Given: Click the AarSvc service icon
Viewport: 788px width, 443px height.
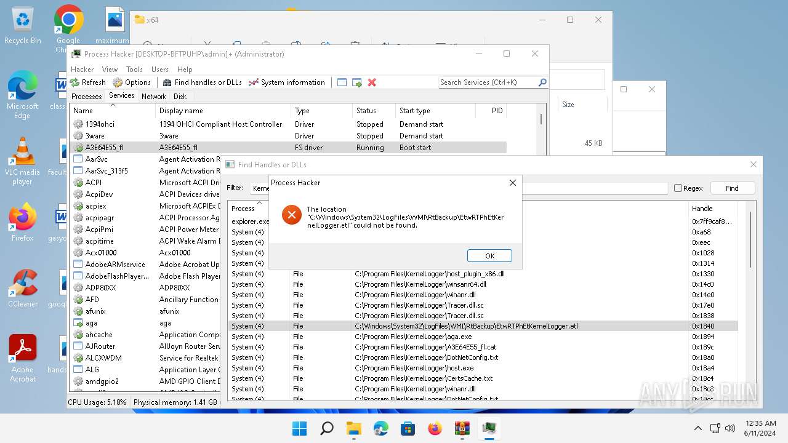Looking at the screenshot, I should tap(78, 159).
